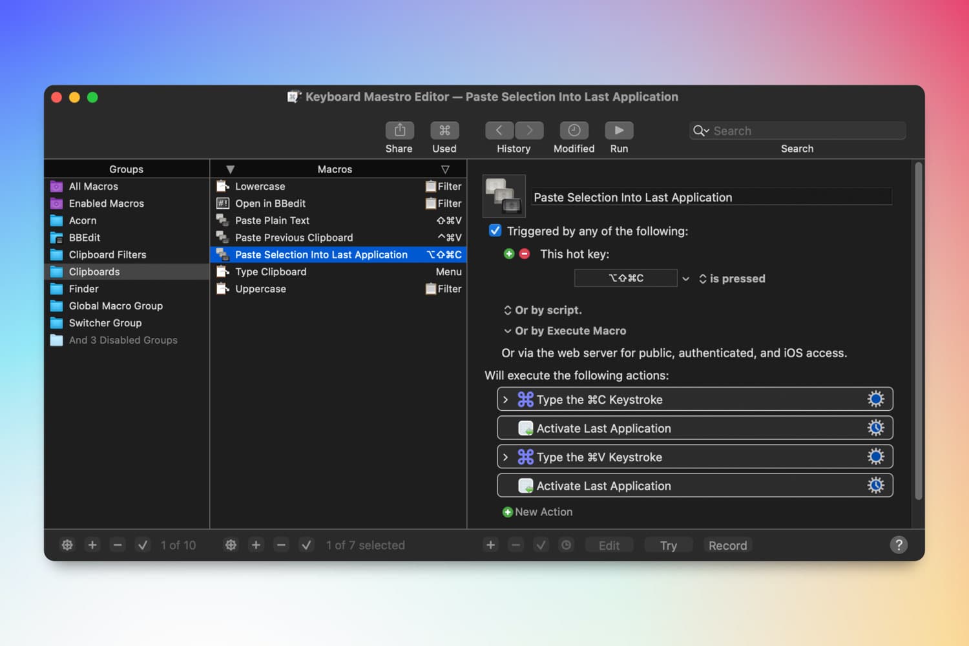Expand the Type ⌘V Keystroke action
This screenshot has width=969, height=646.
(x=506, y=457)
